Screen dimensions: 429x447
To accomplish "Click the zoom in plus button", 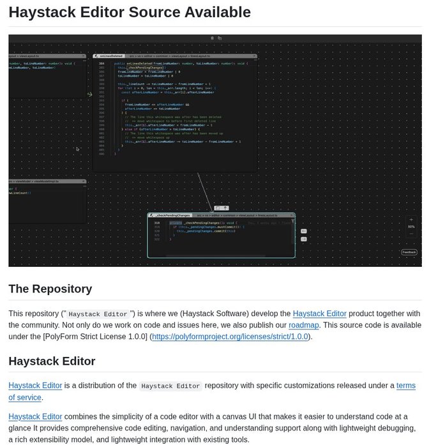I will [411, 220].
